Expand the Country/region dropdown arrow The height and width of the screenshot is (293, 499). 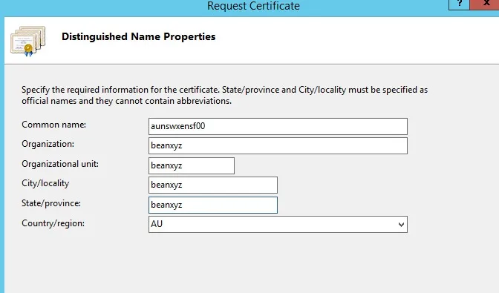tap(401, 225)
